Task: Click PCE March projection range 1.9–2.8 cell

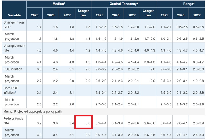Action: 198,81
